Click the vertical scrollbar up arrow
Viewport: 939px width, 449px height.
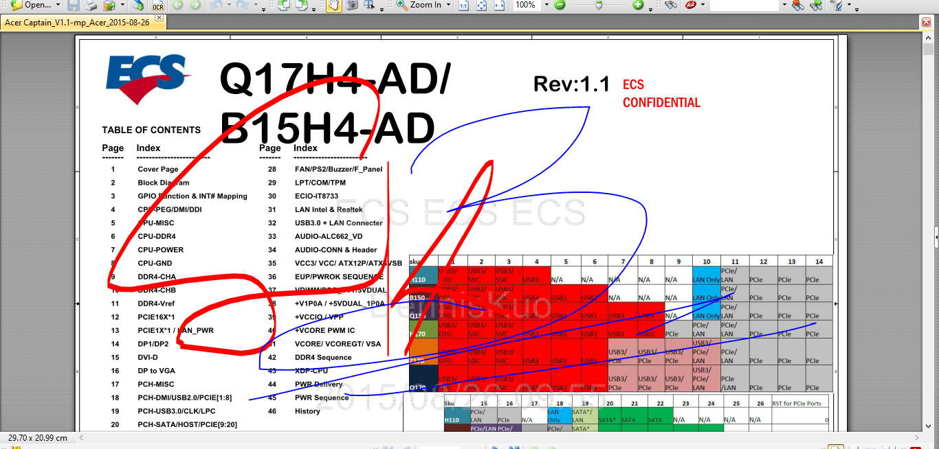click(x=928, y=39)
